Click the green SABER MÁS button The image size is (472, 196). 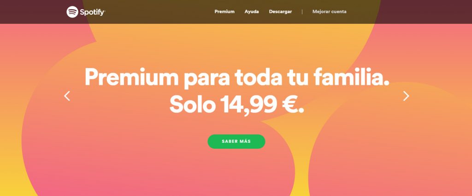pos(236,141)
